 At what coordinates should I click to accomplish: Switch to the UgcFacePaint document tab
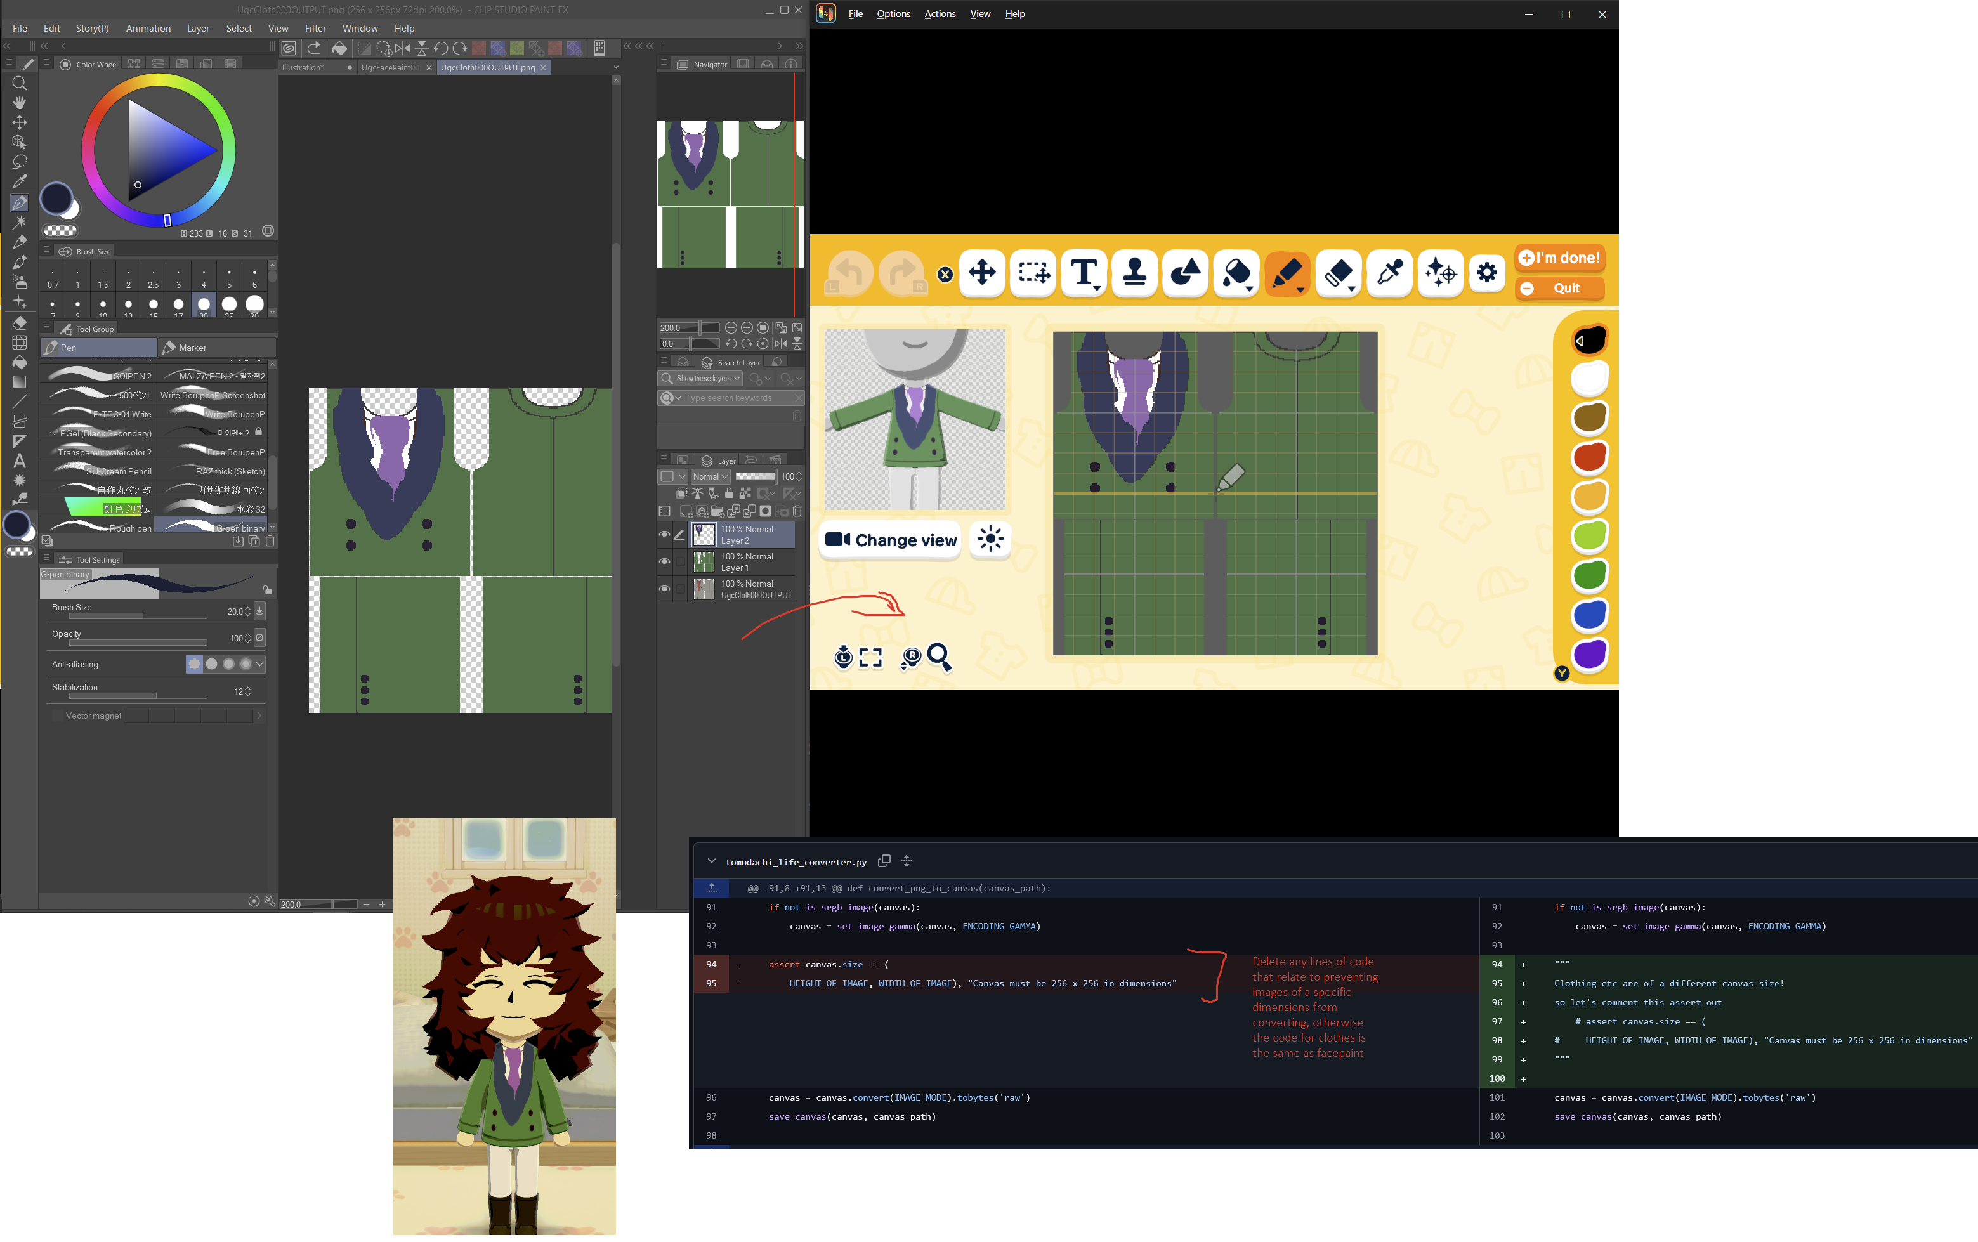pyautogui.click(x=390, y=67)
